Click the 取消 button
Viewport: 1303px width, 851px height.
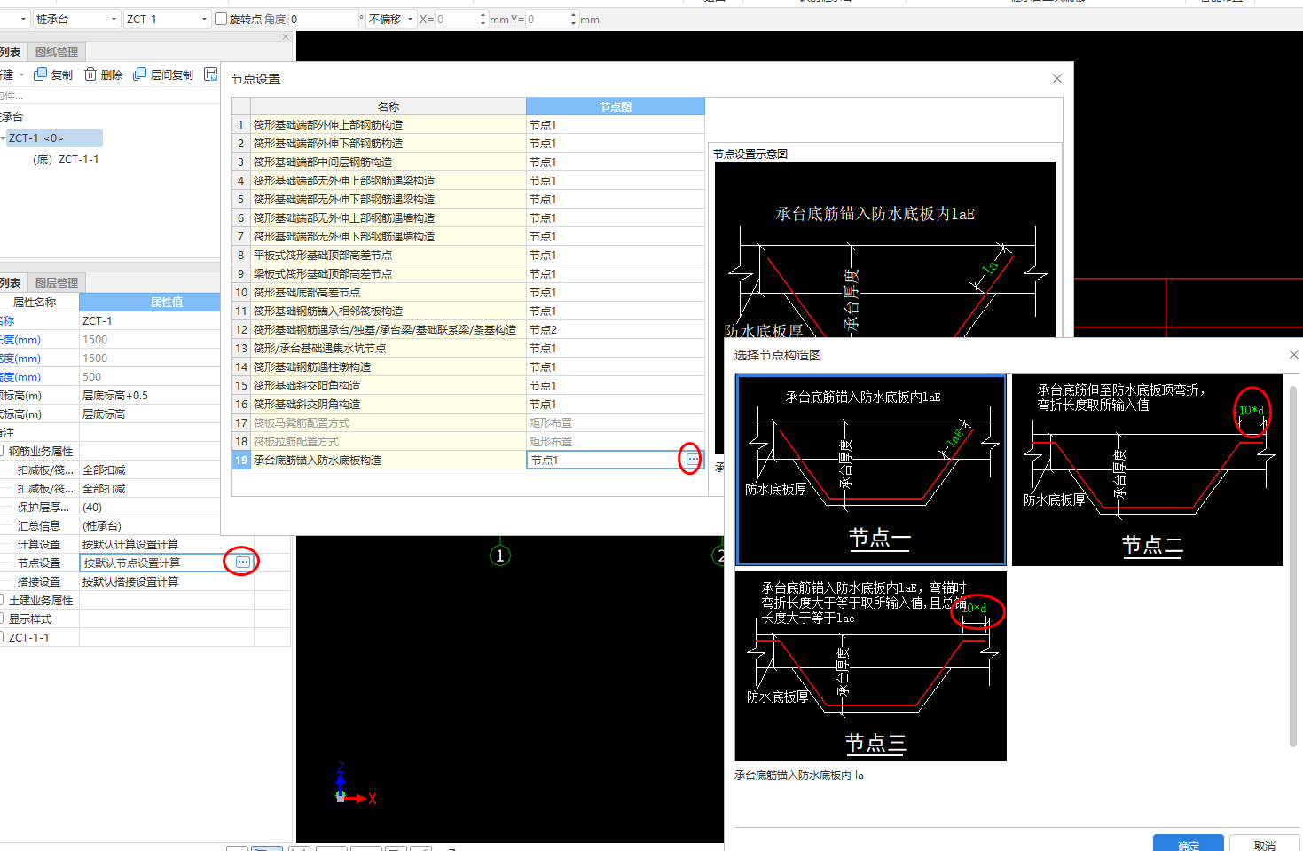click(1265, 844)
